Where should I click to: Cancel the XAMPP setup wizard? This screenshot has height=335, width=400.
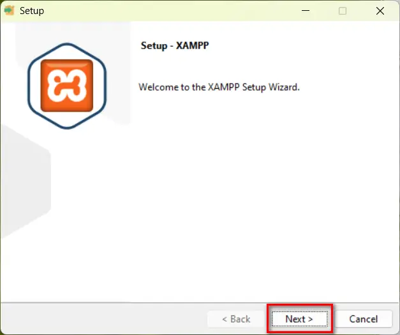pos(363,318)
